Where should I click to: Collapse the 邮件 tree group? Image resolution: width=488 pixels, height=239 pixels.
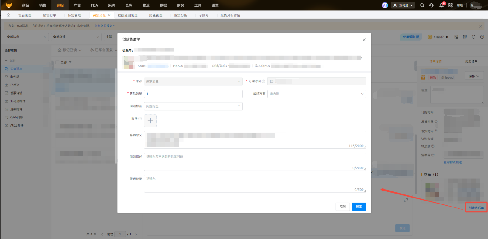point(6,61)
